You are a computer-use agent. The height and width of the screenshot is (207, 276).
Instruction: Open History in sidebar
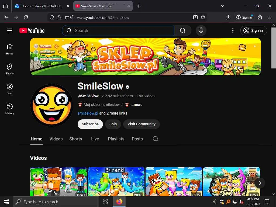pos(10,109)
